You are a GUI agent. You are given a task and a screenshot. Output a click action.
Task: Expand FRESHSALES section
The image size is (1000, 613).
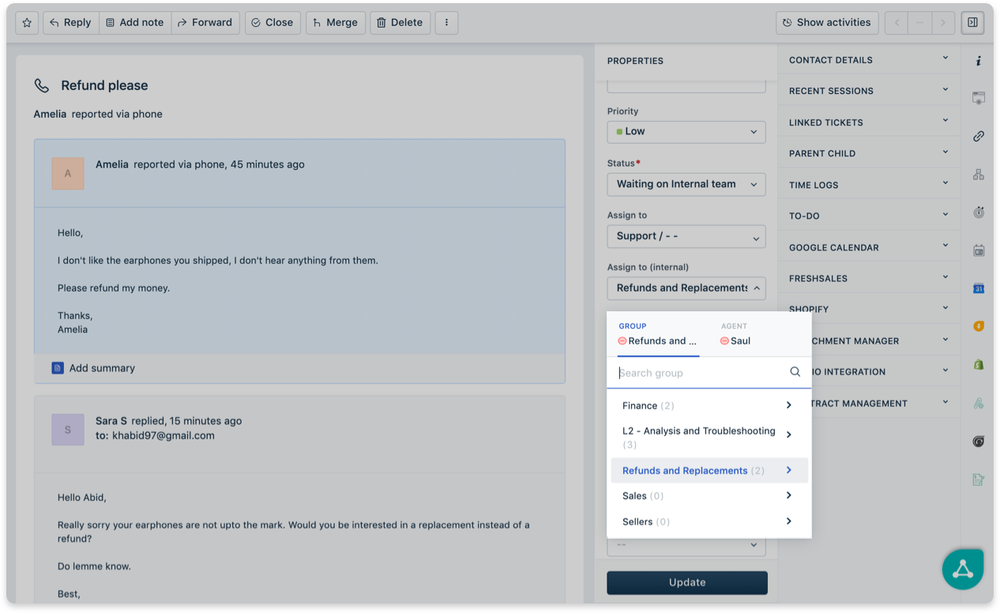[x=869, y=278]
